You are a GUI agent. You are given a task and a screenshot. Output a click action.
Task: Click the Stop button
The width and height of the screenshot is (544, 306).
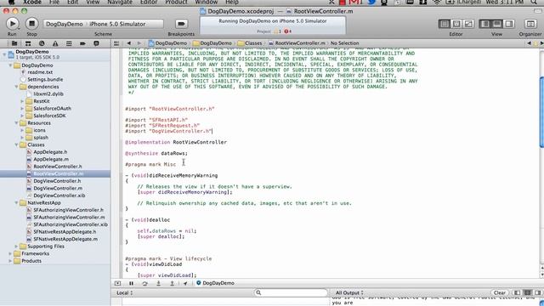31,24
